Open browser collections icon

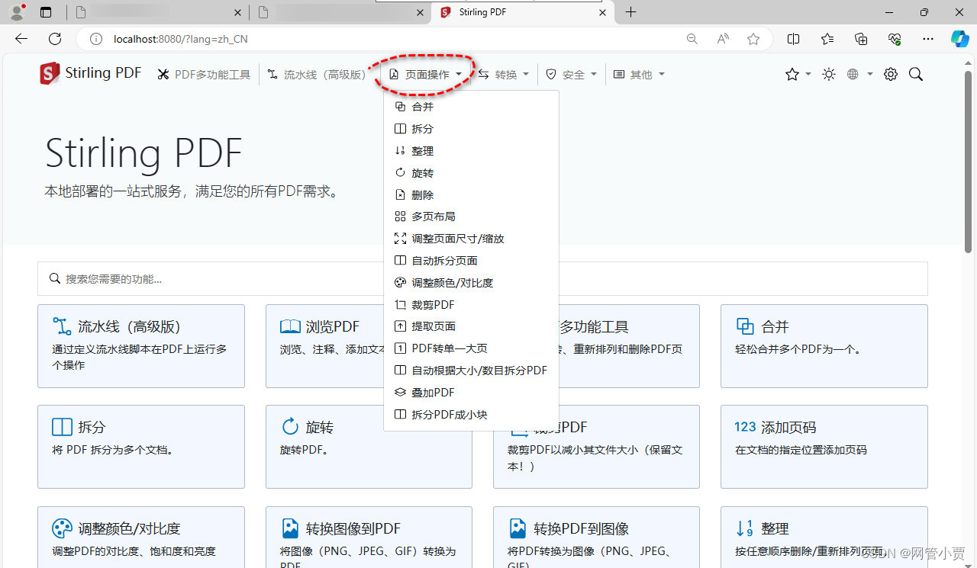[x=861, y=39]
